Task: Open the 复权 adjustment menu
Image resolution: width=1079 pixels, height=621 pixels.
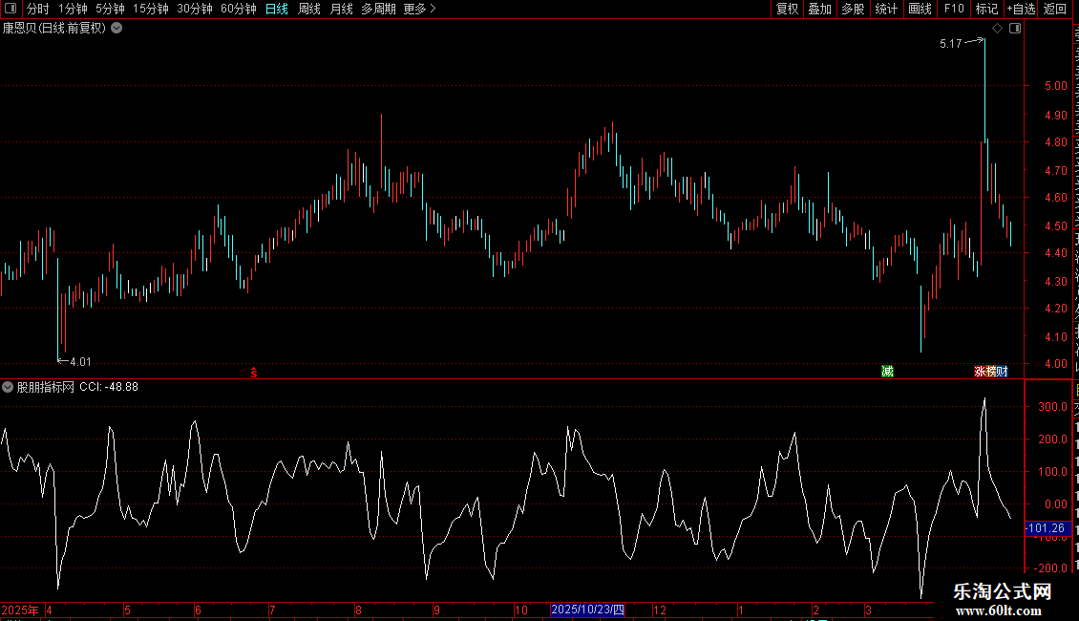Action: pos(787,9)
